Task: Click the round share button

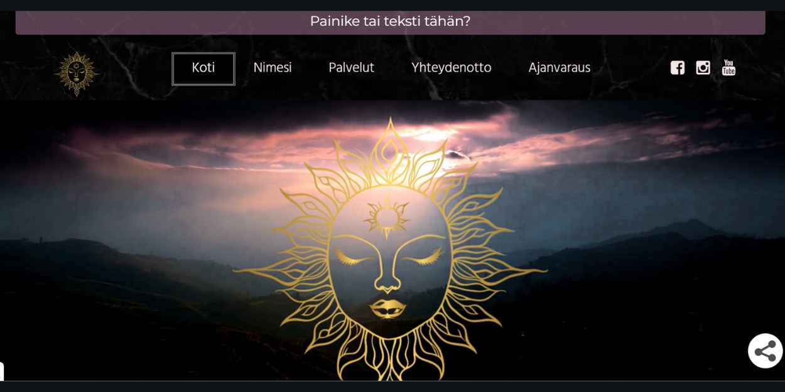Action: click(765, 351)
